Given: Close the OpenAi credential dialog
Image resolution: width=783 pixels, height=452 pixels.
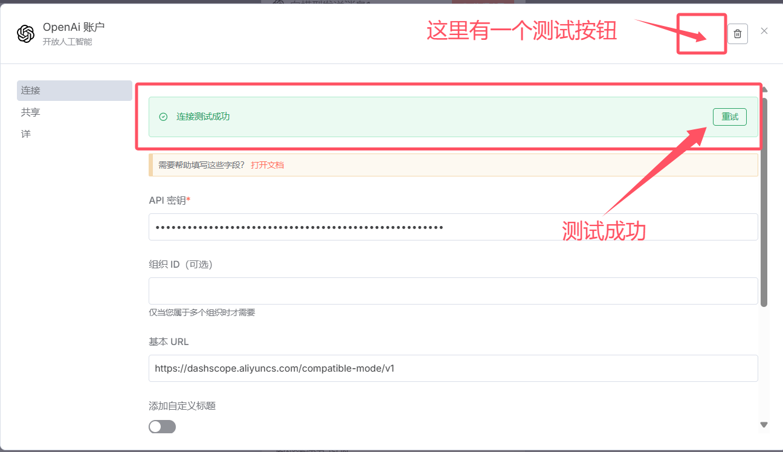Looking at the screenshot, I should pyautogui.click(x=764, y=31).
